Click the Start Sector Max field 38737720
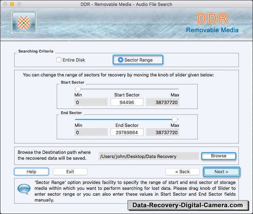The height and width of the screenshot is (214, 253). click(163, 102)
